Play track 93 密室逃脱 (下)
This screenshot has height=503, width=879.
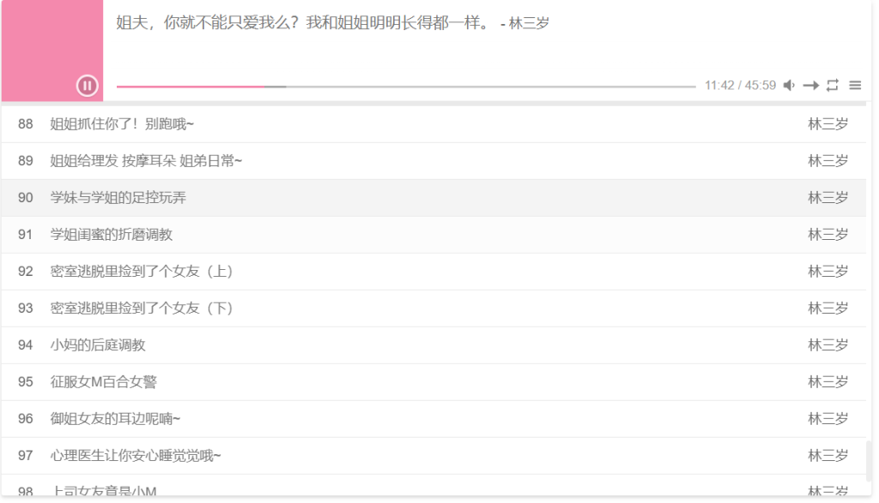[x=433, y=308]
